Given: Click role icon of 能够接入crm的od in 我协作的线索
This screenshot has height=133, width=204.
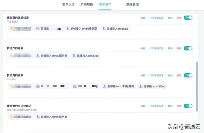Looking at the screenshot, I should tap(74, 56).
